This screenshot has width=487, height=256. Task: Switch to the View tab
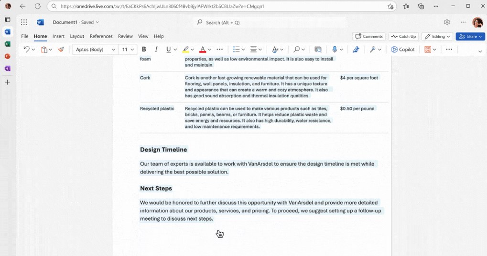tap(143, 36)
